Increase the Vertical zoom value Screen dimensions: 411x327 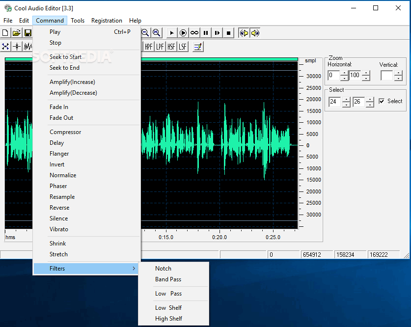tap(398, 73)
